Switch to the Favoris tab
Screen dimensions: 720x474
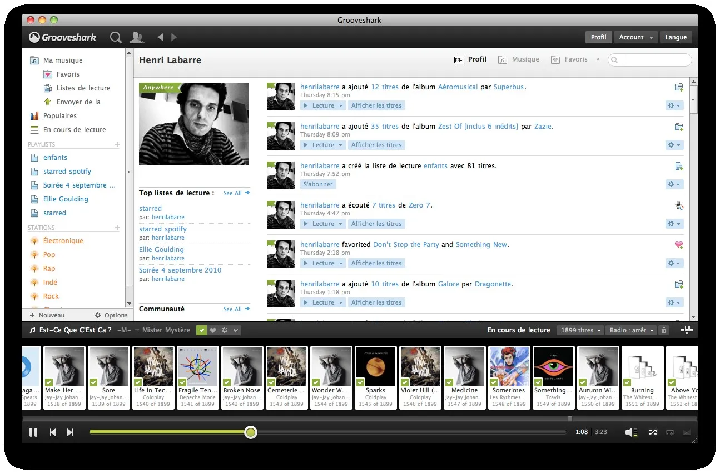click(x=569, y=59)
